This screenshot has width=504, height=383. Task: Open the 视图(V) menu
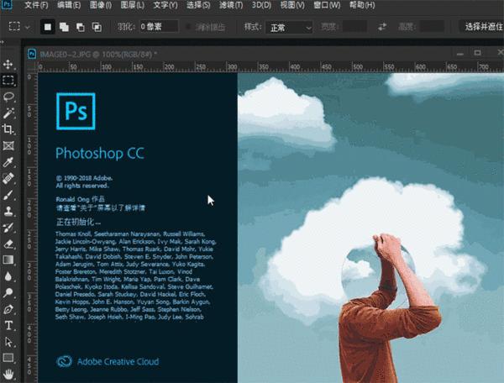coord(292,5)
